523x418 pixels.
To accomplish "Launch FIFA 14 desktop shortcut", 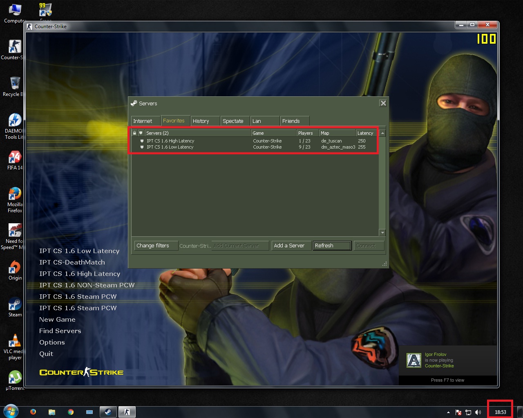I will (15, 160).
